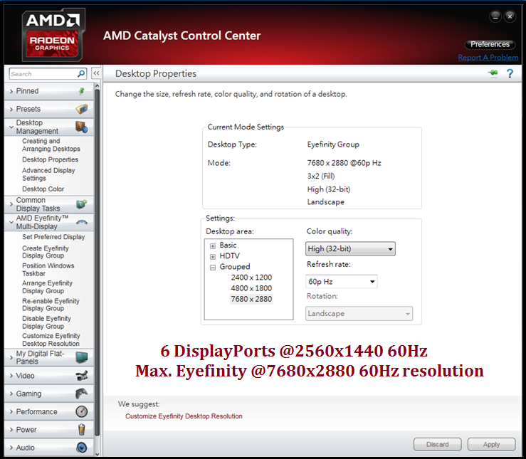
Task: Expand the My Digital Flat-Panels section
Action: click(11, 358)
